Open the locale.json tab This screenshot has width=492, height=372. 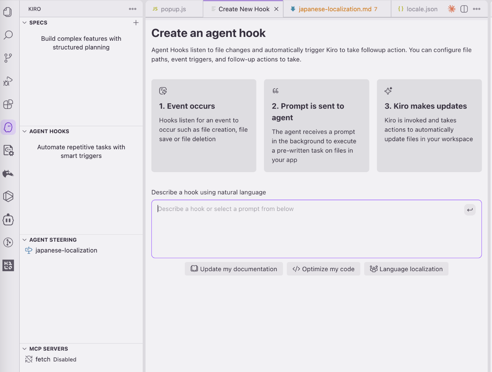418,9
